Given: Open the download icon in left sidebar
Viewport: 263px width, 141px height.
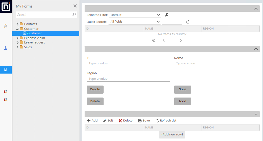Looking at the screenshot, I should click(5, 48).
